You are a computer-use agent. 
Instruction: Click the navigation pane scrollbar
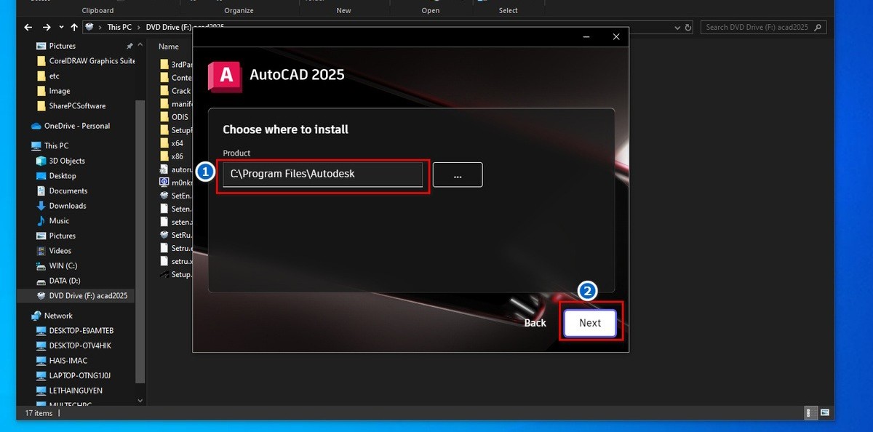pos(140,240)
